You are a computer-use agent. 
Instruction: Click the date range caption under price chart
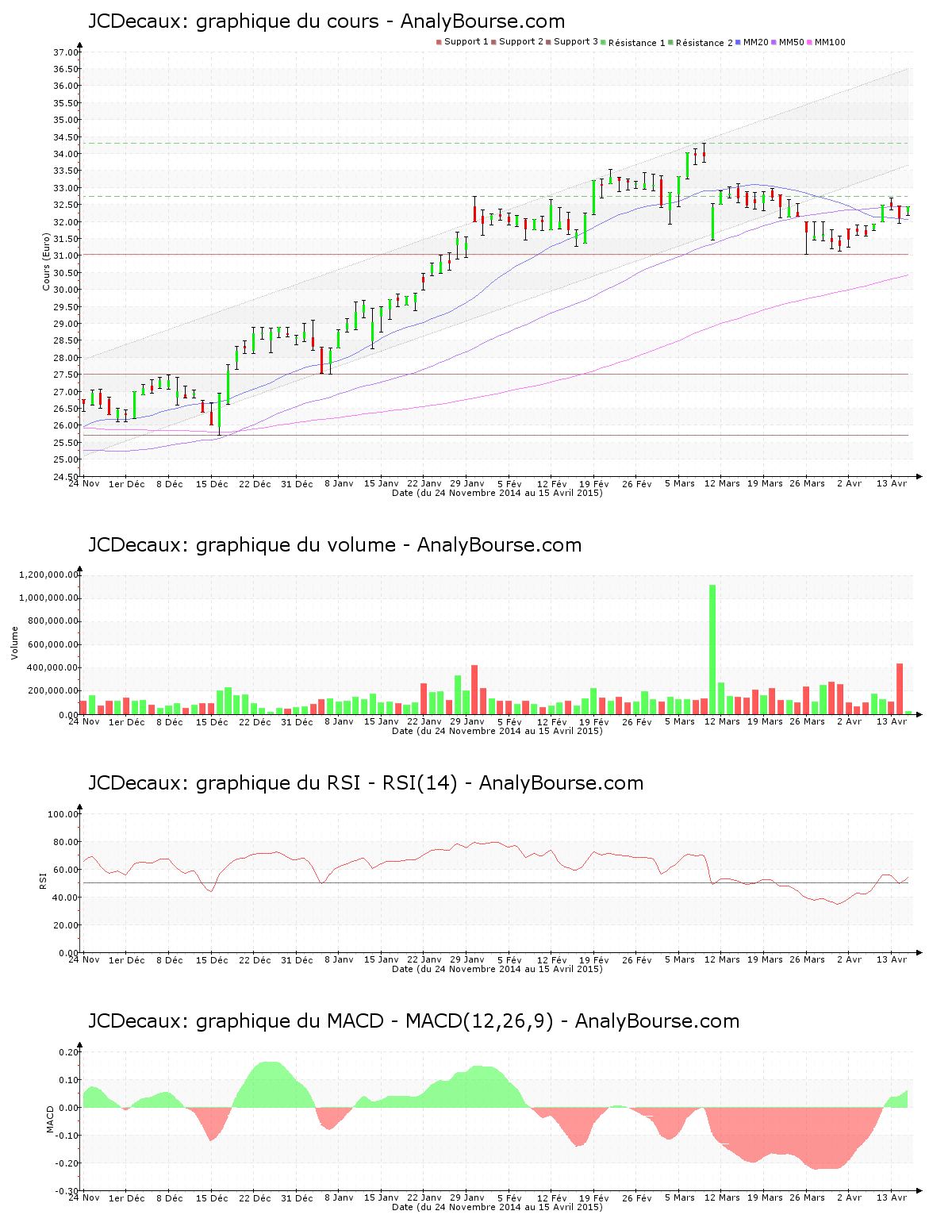(x=497, y=493)
